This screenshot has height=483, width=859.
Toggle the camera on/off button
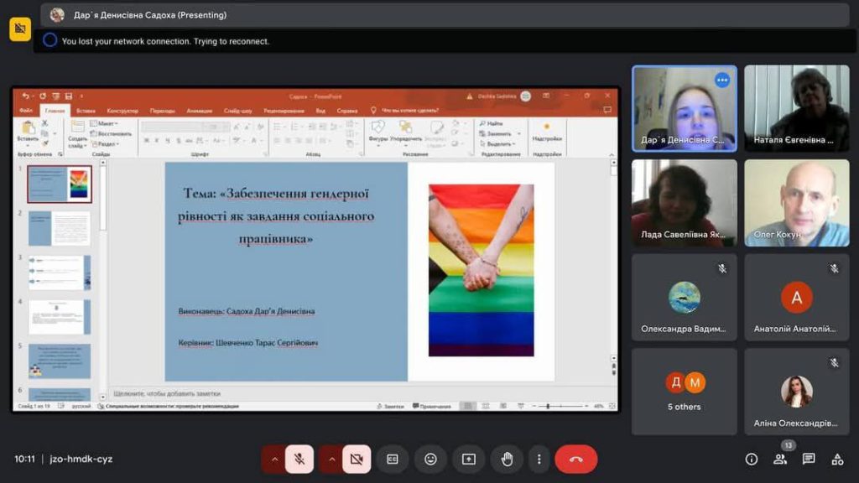point(357,459)
